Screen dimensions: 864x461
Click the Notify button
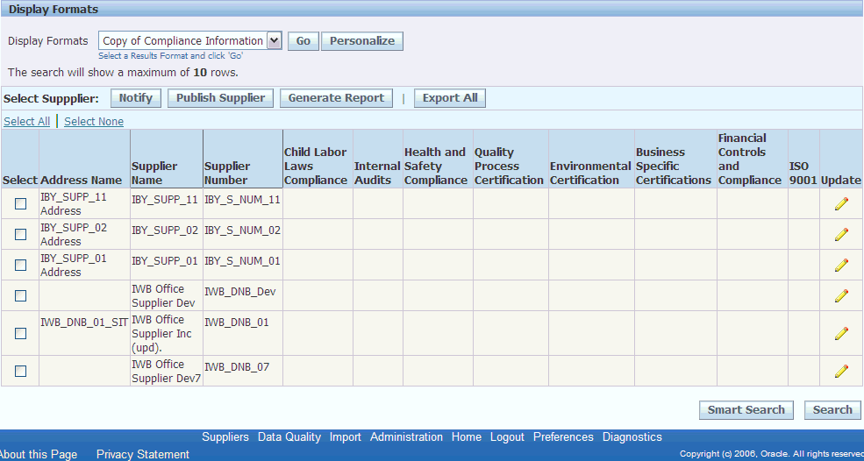(136, 98)
